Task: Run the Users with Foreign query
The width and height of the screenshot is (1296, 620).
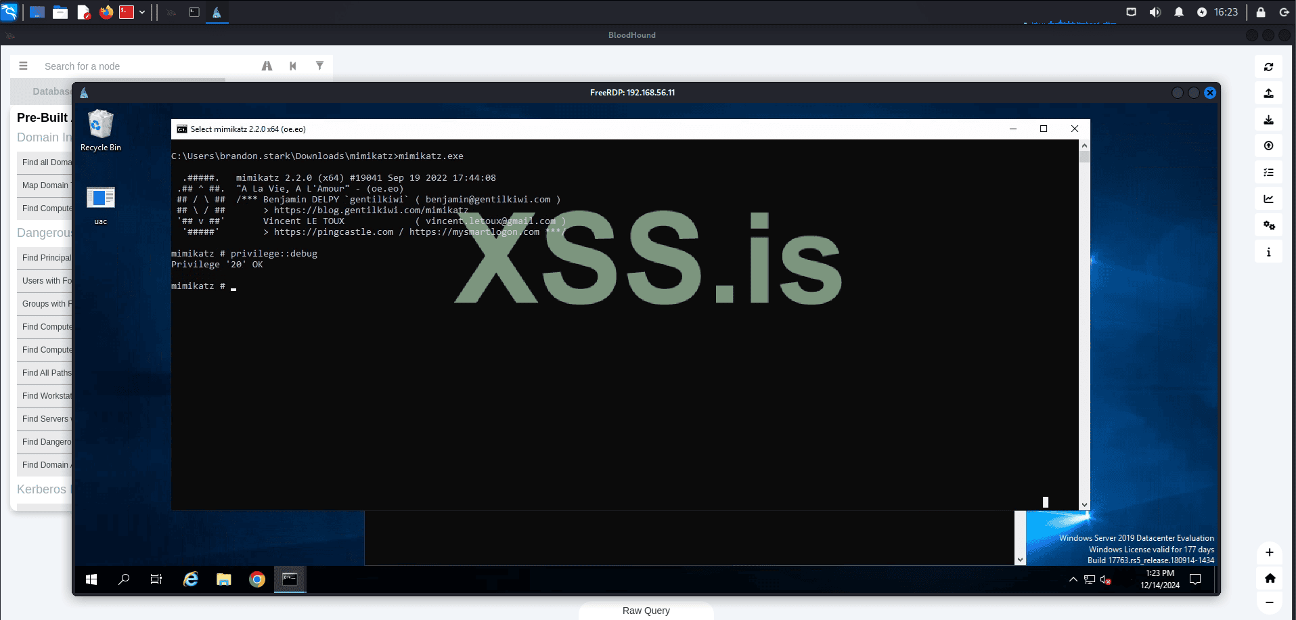Action: (45, 281)
